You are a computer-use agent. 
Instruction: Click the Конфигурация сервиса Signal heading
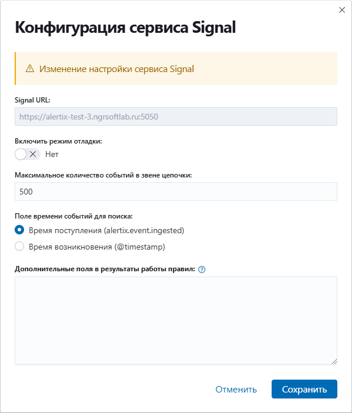(125, 28)
